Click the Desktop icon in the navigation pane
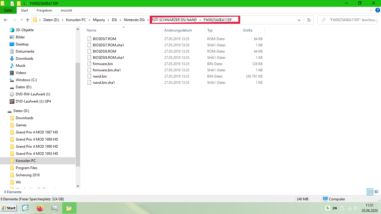This screenshot has height=214, width=381. (x=12, y=44)
